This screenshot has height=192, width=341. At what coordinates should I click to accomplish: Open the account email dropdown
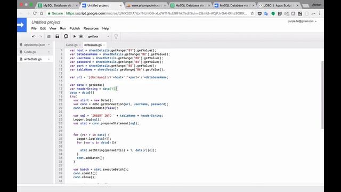click(x=302, y=21)
